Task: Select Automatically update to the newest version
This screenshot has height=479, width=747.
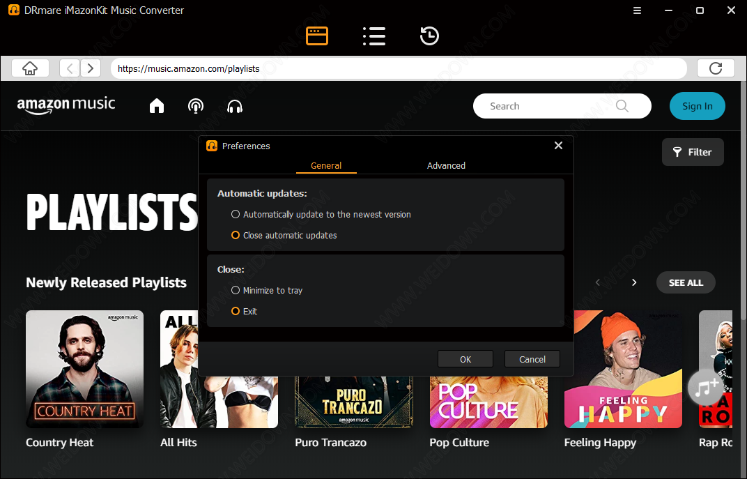Action: point(321,215)
